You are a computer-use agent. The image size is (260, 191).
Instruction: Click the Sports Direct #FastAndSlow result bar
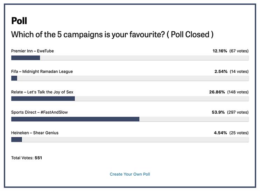pos(130,119)
